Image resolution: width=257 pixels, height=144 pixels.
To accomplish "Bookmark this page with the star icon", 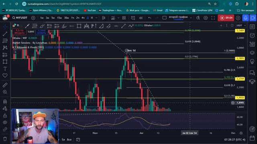I will (215, 4).
